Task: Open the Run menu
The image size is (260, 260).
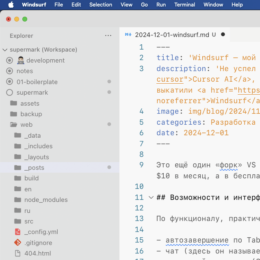Action: [161, 4]
